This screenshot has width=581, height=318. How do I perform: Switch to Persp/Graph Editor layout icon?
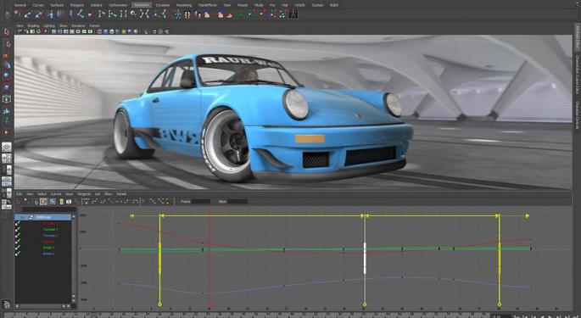[7, 181]
